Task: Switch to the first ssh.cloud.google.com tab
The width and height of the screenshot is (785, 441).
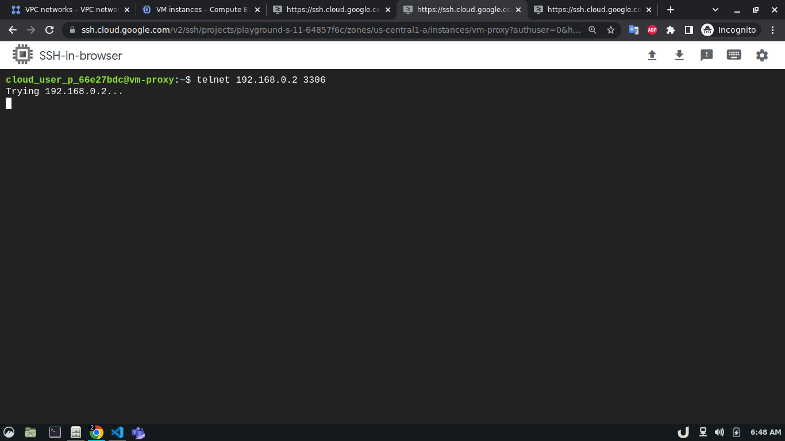Action: [x=332, y=10]
